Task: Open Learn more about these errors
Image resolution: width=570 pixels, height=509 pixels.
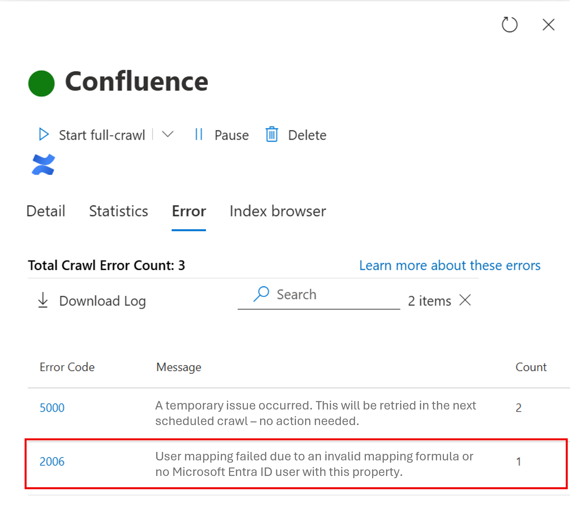Action: click(449, 265)
